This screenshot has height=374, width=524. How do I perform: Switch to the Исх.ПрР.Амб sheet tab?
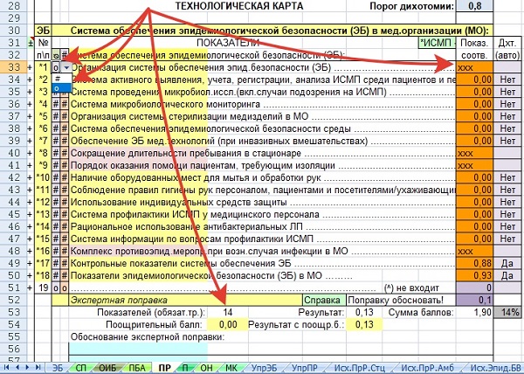(428, 368)
